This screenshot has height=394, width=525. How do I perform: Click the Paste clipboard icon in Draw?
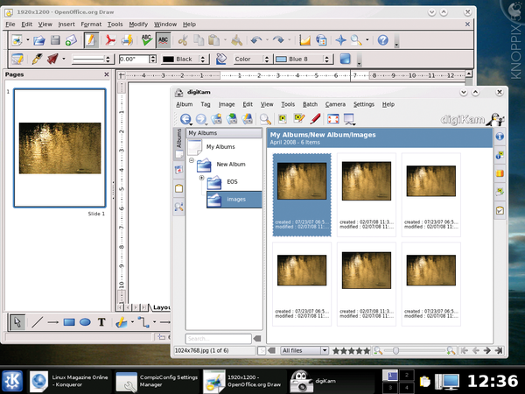tap(214, 40)
